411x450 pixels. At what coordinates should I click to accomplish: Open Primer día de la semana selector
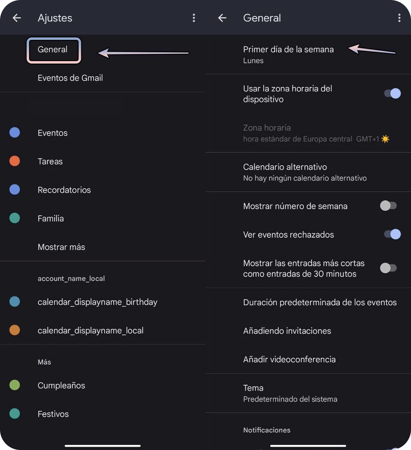click(308, 54)
